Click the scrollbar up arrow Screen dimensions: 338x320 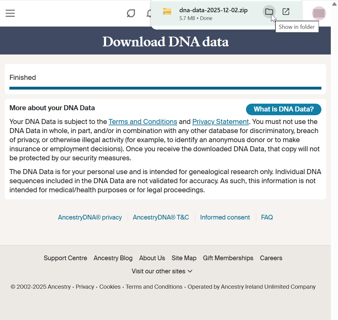pyautogui.click(x=334, y=4)
